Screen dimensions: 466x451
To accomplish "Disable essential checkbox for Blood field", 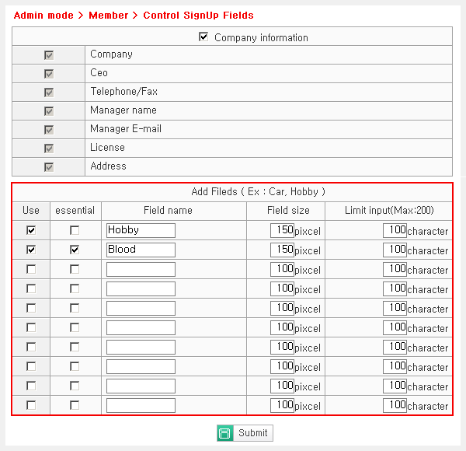I will click(75, 250).
